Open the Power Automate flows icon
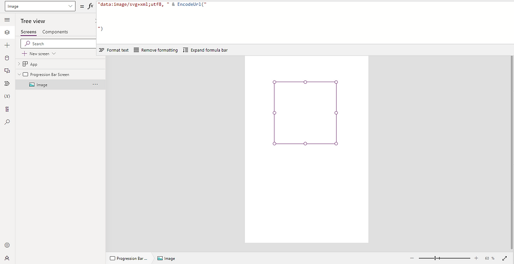The image size is (514, 264). pos(7,83)
